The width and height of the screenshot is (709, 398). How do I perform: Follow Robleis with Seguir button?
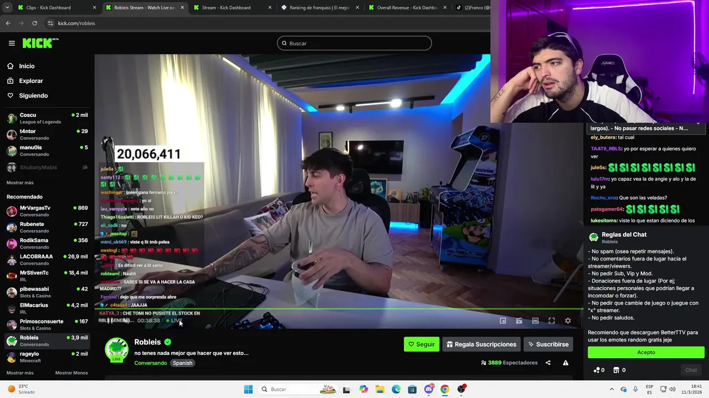pos(422,344)
